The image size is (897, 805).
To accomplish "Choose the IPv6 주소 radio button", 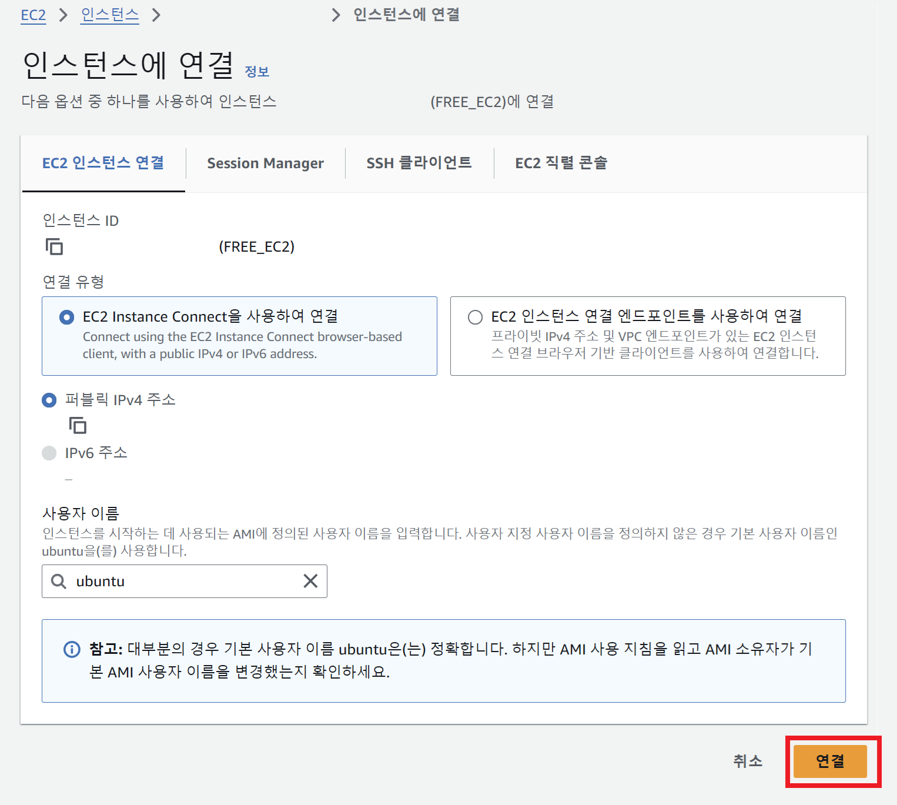I will pos(49,453).
